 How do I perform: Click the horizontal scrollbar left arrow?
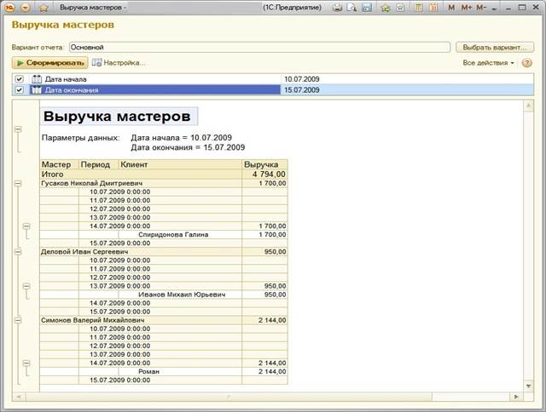tap(19, 397)
